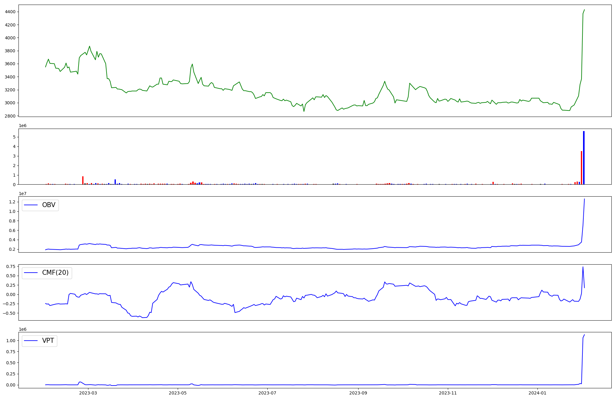Click the 2023-11 x-axis date label

coord(448,393)
